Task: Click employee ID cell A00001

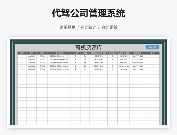Action: [32, 56]
